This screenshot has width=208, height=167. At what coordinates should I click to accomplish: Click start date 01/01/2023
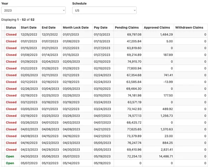pyautogui.click(x=29, y=41)
